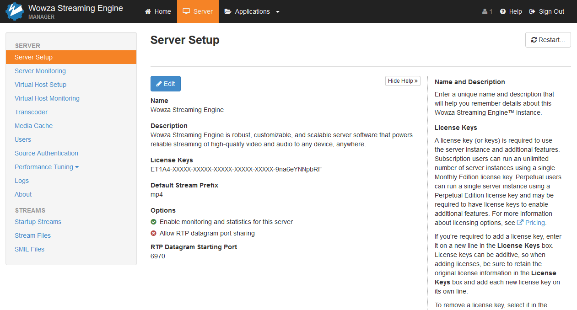Open the Transcoder section

click(x=31, y=112)
